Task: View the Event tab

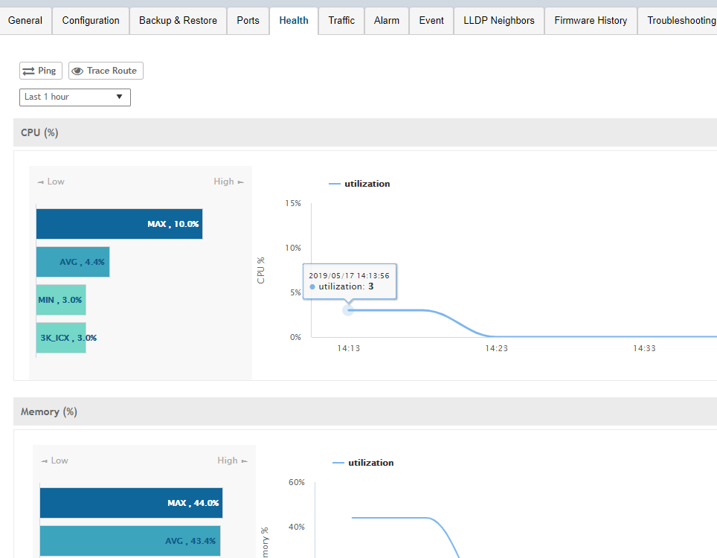Action: click(x=431, y=20)
